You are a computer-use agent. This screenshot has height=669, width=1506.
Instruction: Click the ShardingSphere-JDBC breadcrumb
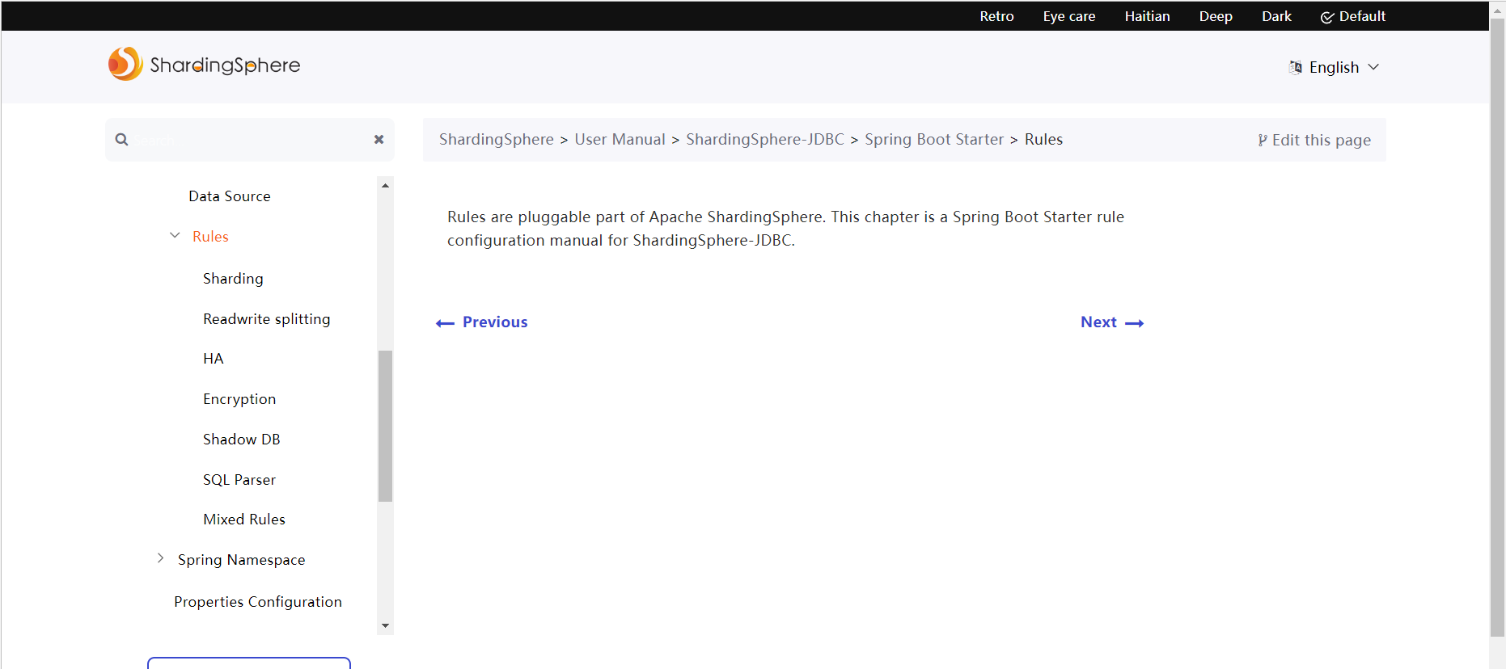[765, 139]
